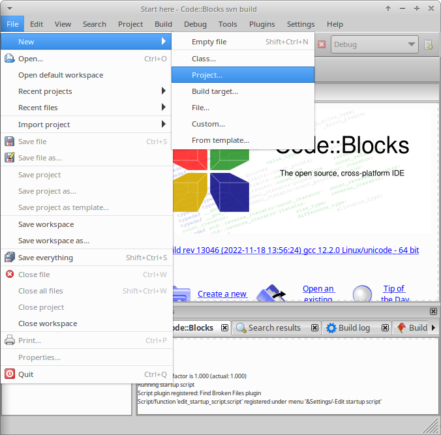This screenshot has height=435, width=441.
Task: Click Open default workspace
Action: (86, 75)
